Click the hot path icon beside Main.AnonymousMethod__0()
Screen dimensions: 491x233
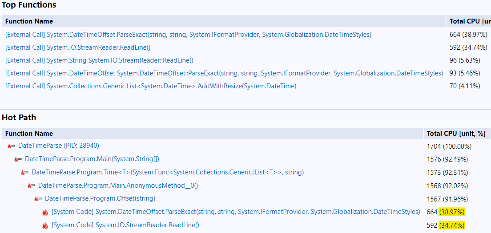click(31, 186)
